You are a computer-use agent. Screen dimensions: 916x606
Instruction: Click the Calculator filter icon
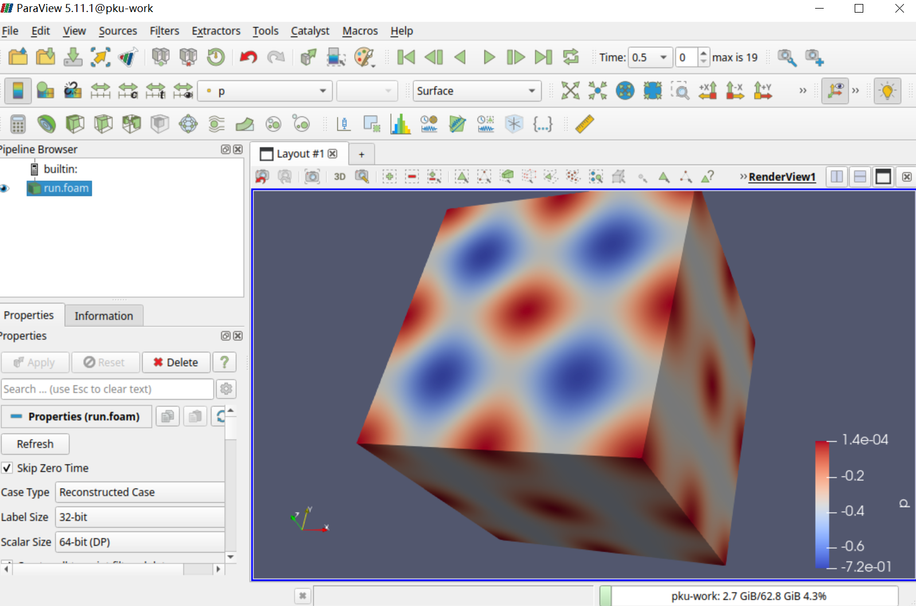click(x=18, y=124)
